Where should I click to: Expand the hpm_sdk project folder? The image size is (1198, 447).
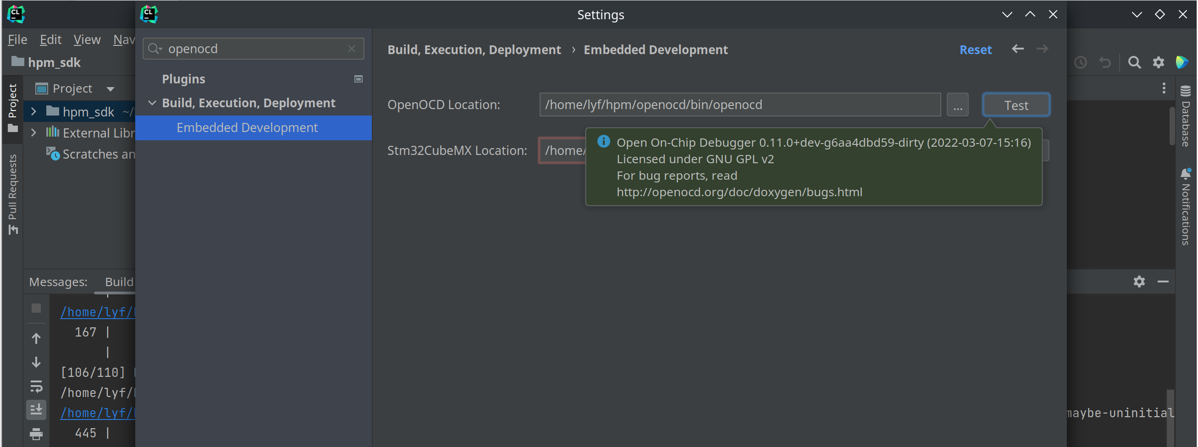tap(33, 111)
